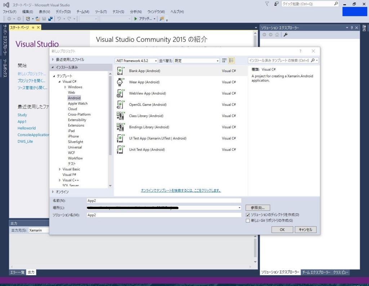This screenshot has width=369, height=286.
Task: Open the File menu
Action: coord(9,12)
